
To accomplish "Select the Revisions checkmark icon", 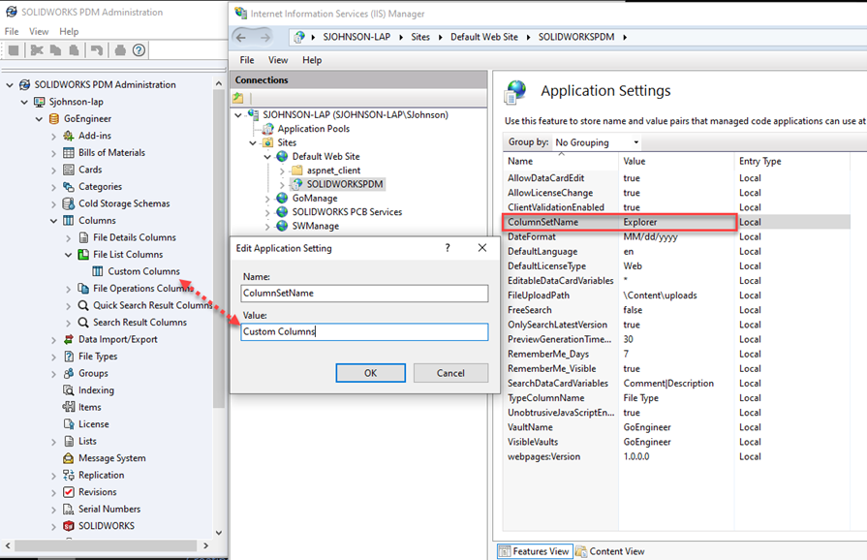I will coord(69,492).
